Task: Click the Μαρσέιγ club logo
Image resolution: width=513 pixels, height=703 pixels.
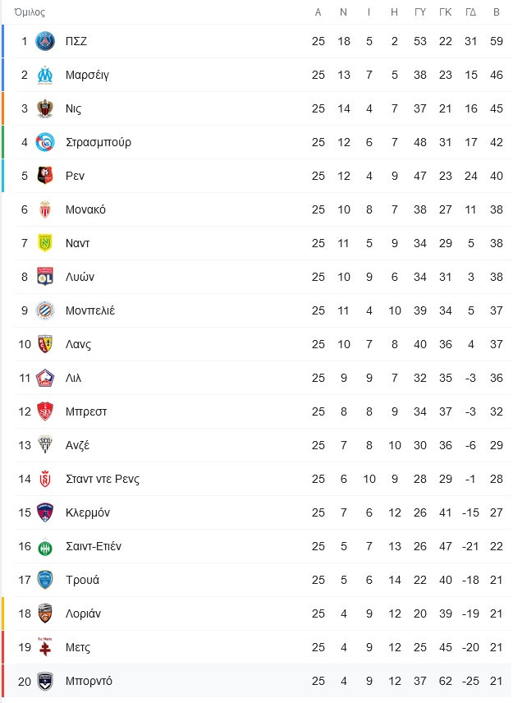Action: click(x=45, y=75)
